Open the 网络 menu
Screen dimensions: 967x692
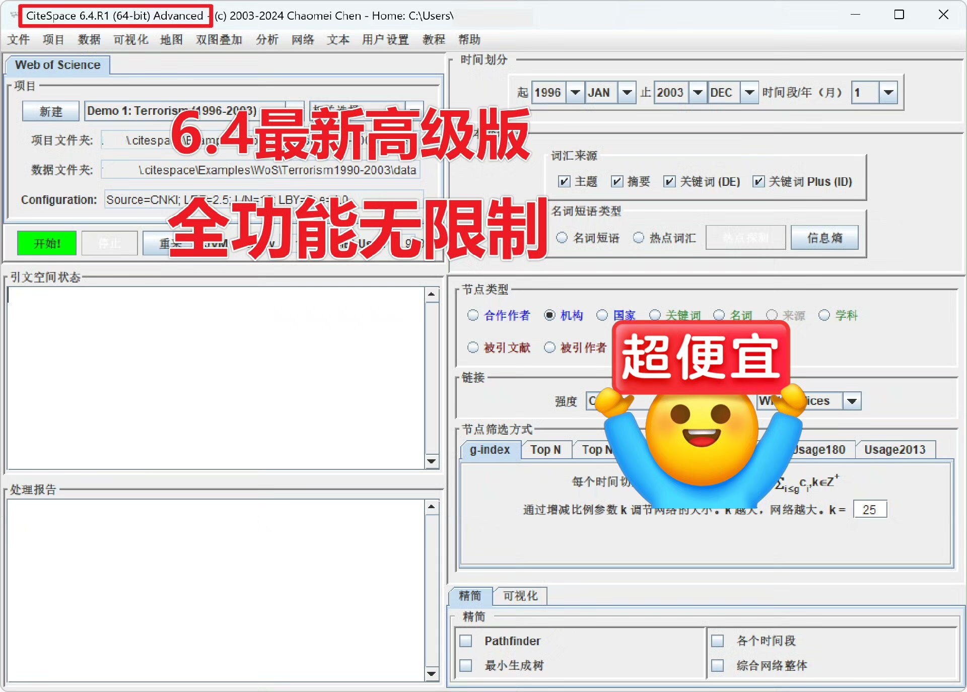(x=303, y=39)
